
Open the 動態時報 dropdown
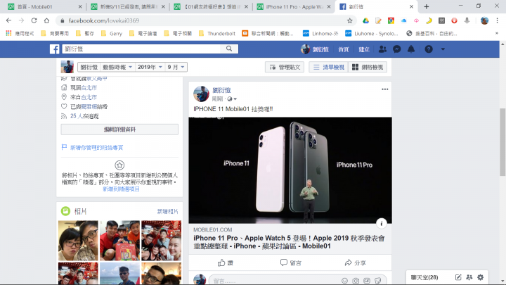pos(117,67)
